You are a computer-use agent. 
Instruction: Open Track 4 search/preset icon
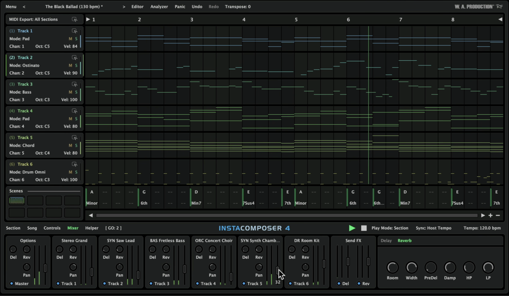coord(74,111)
